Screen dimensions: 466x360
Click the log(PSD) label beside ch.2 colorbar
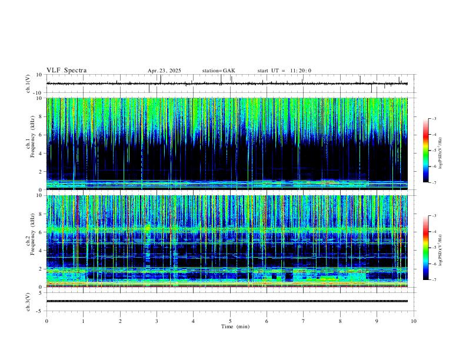[440, 250]
